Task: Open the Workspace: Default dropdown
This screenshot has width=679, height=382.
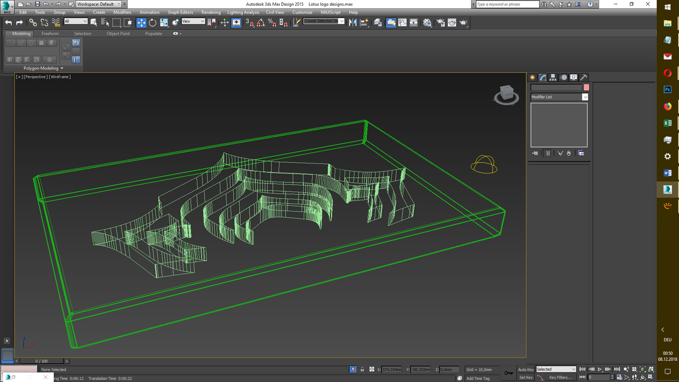Action: tap(99, 4)
